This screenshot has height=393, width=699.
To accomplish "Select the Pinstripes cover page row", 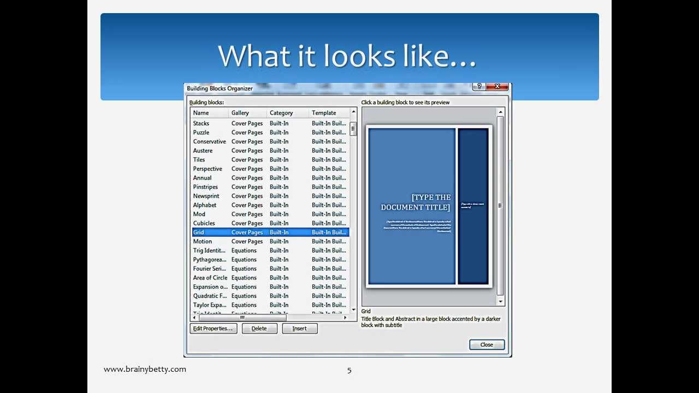I will [x=270, y=187].
